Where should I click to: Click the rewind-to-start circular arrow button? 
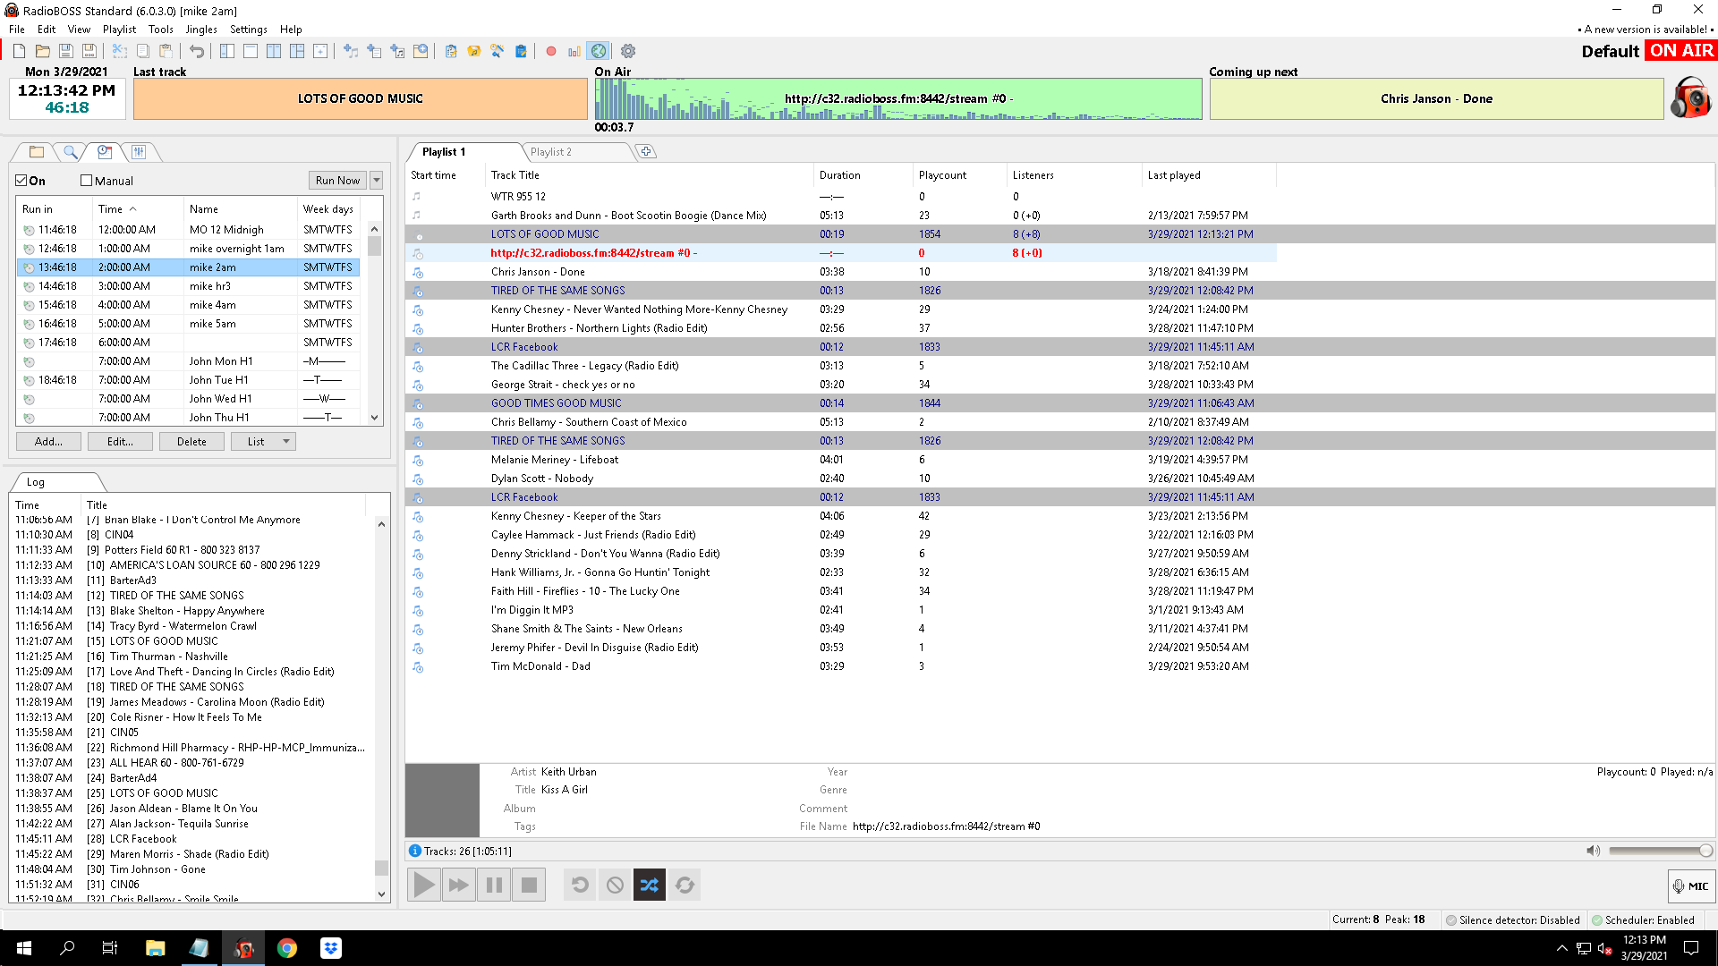[x=580, y=885]
